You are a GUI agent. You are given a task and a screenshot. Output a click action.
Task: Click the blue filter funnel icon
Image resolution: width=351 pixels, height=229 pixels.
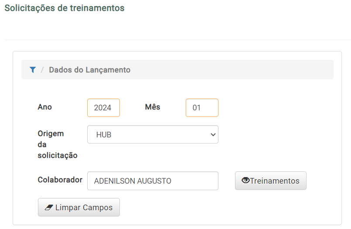33,70
